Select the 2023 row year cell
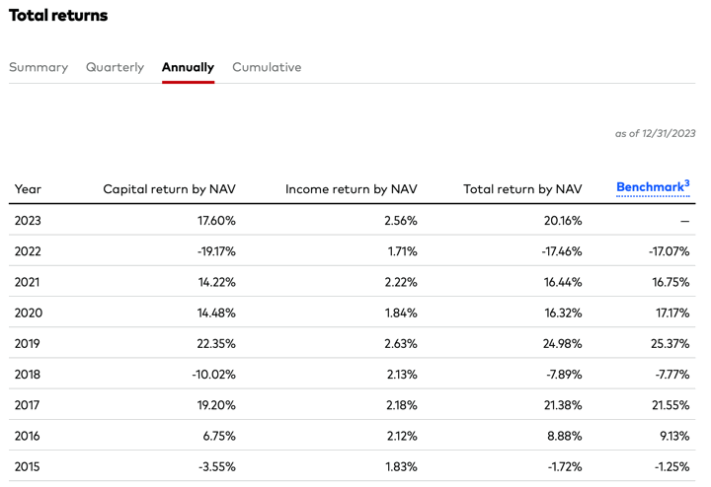The width and height of the screenshot is (711, 487). (29, 221)
